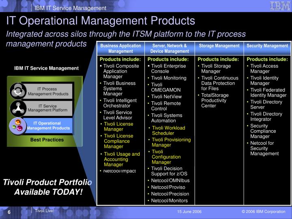The image size is (292, 219).
Task: Click Tivoli Storage Manager
Action: click(216, 69)
